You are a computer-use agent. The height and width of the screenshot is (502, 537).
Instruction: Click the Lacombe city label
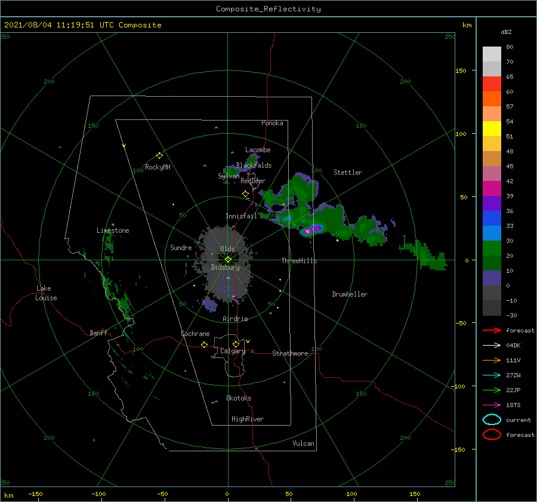point(258,150)
